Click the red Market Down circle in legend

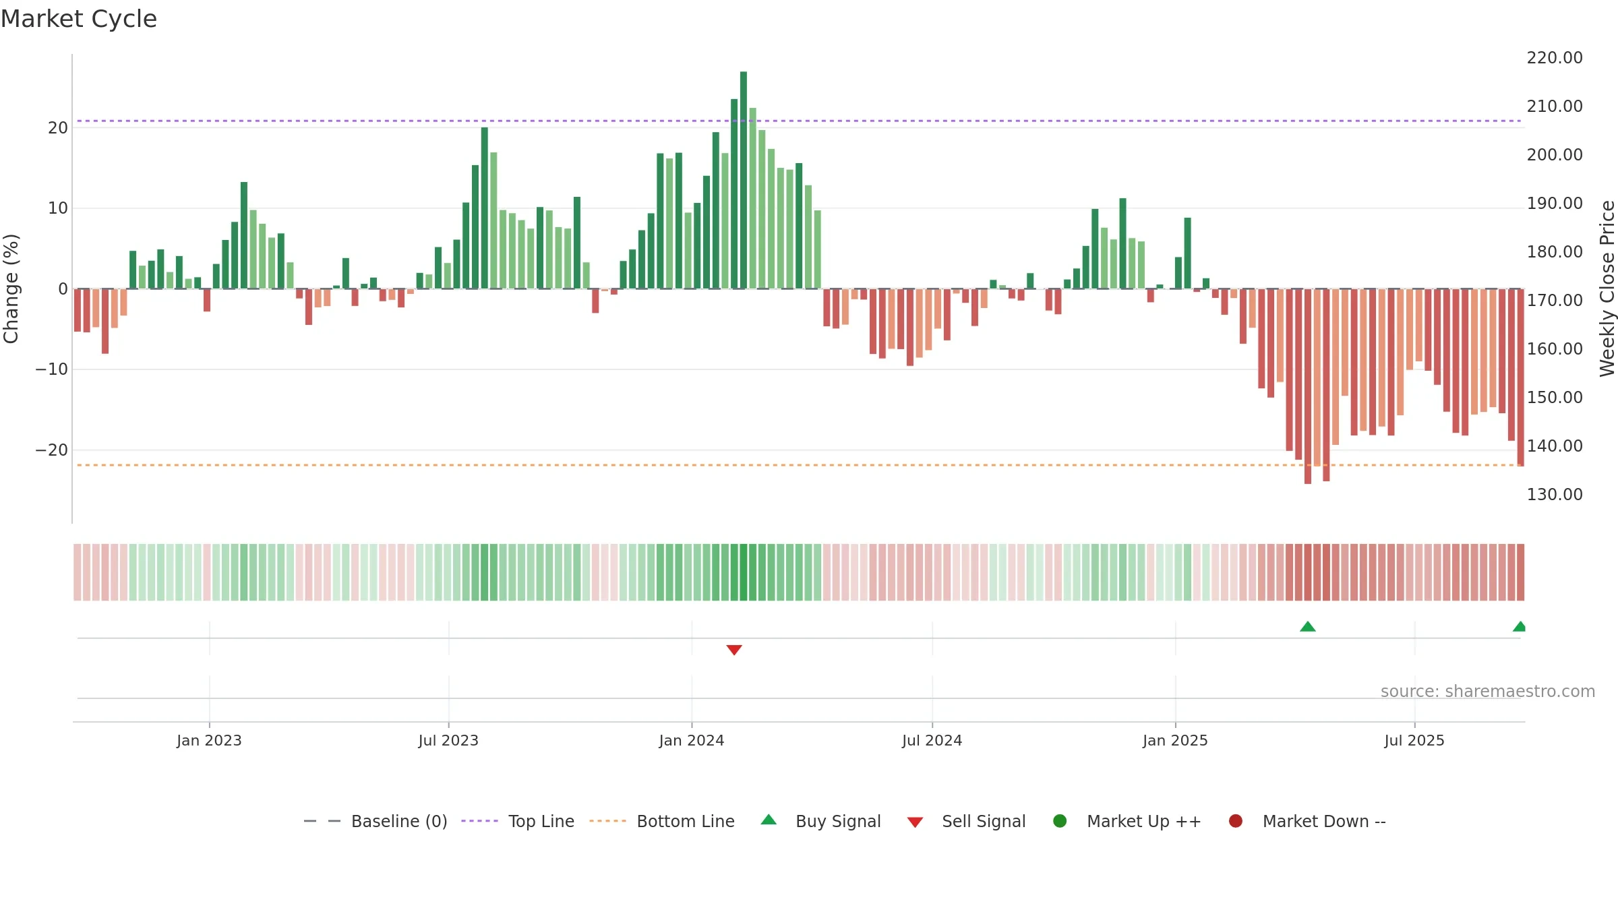click(1236, 821)
